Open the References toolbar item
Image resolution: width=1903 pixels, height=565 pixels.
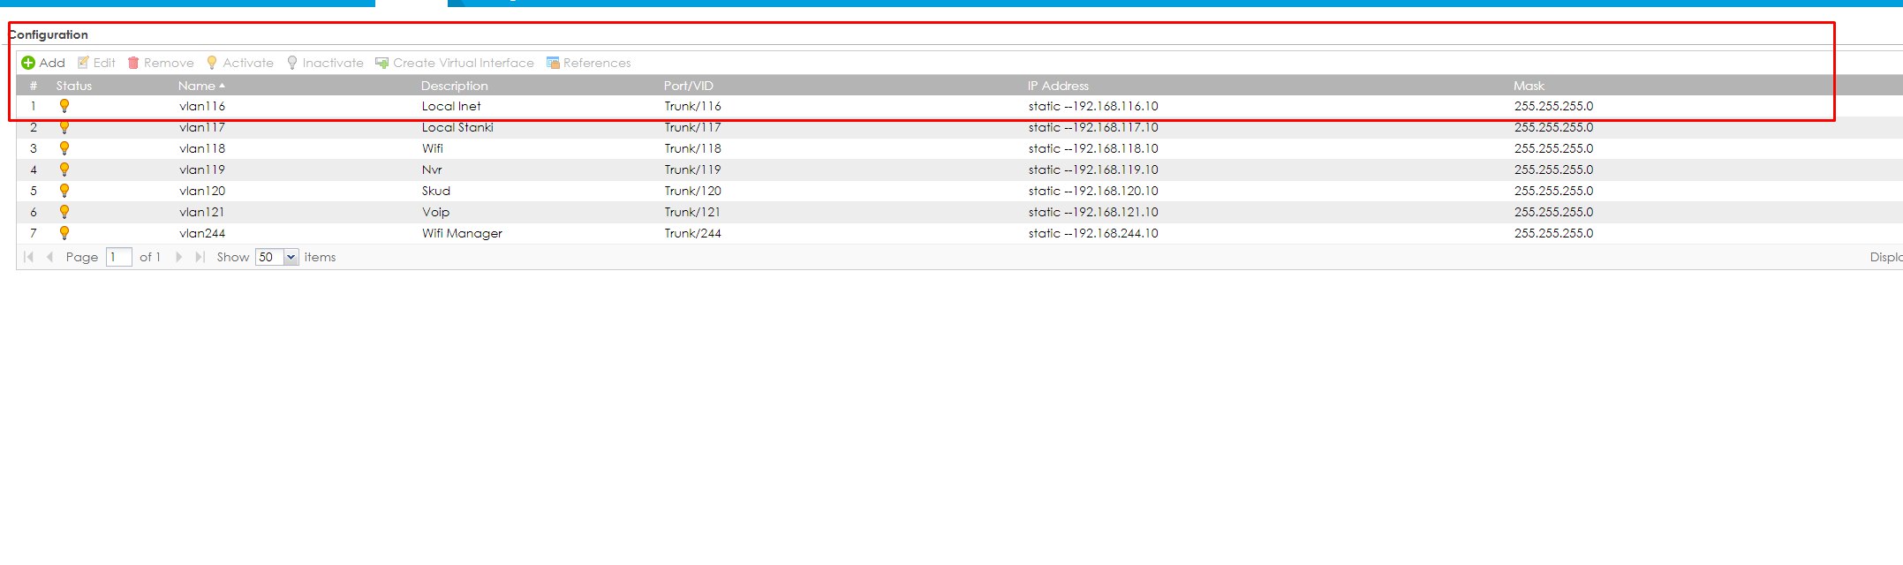(x=589, y=63)
